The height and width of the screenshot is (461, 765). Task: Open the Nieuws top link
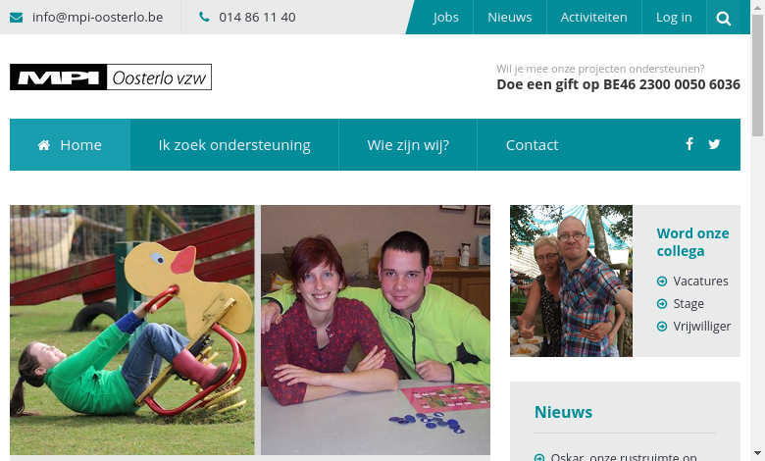click(510, 17)
